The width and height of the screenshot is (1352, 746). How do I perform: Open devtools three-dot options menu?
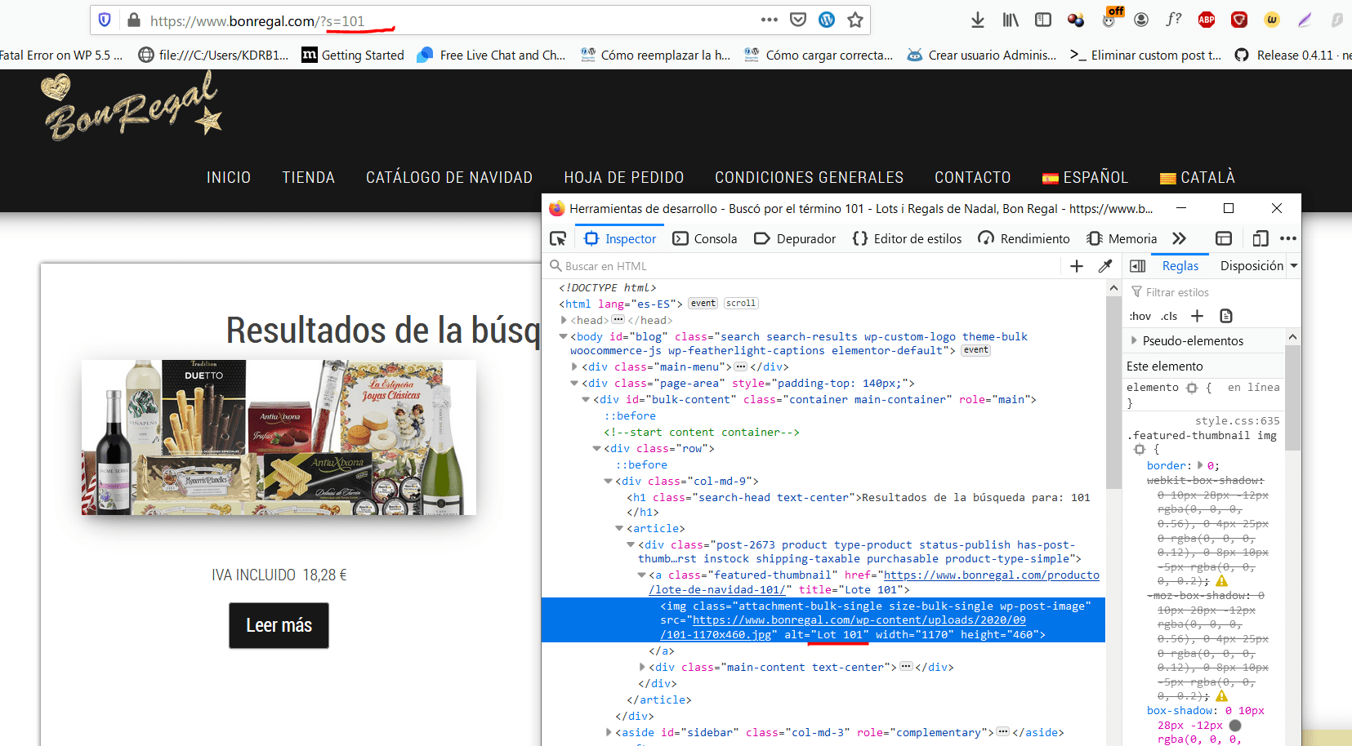tap(1288, 238)
